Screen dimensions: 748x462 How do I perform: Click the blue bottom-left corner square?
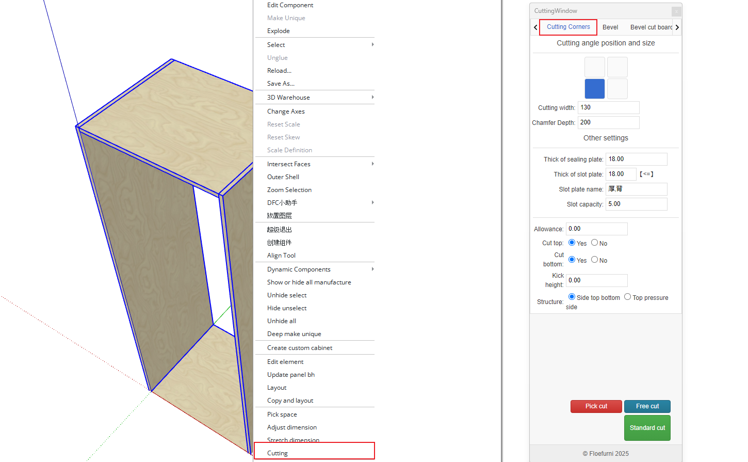tap(594, 89)
